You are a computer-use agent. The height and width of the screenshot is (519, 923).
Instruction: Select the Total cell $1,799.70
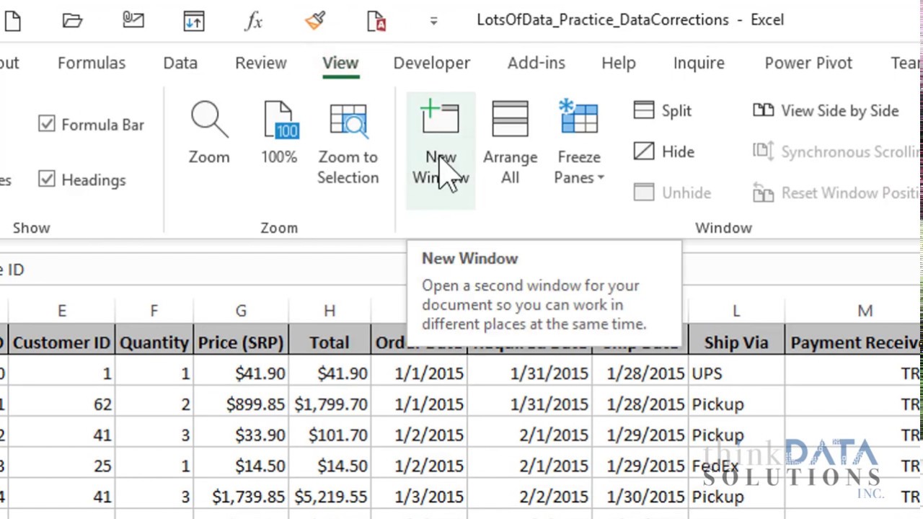pos(330,404)
